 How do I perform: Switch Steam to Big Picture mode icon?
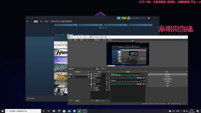tap(149, 18)
